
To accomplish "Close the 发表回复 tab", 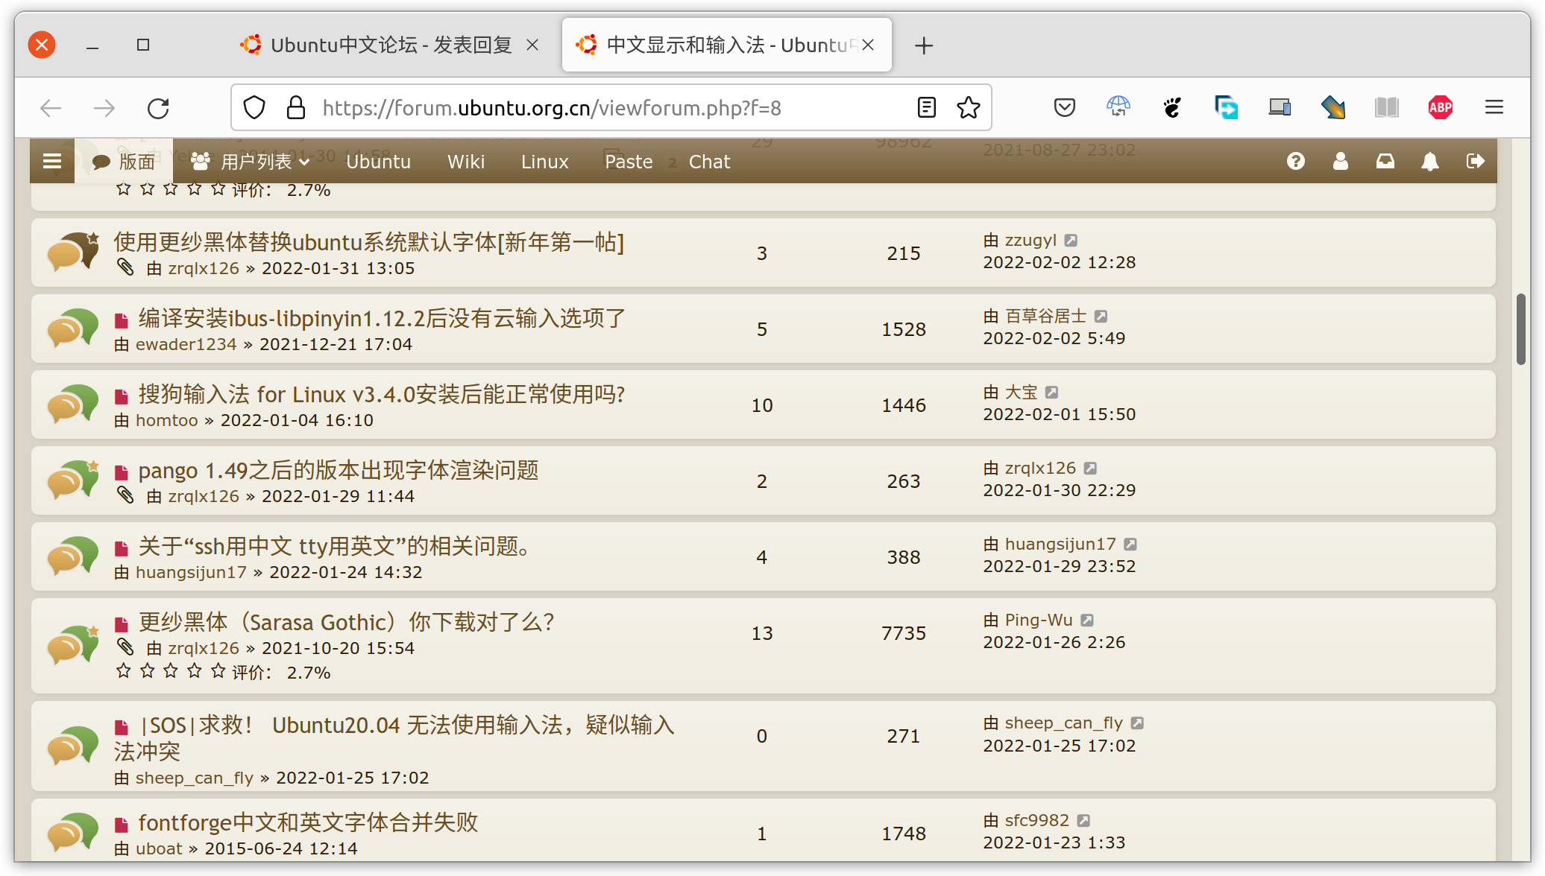I will [x=532, y=45].
